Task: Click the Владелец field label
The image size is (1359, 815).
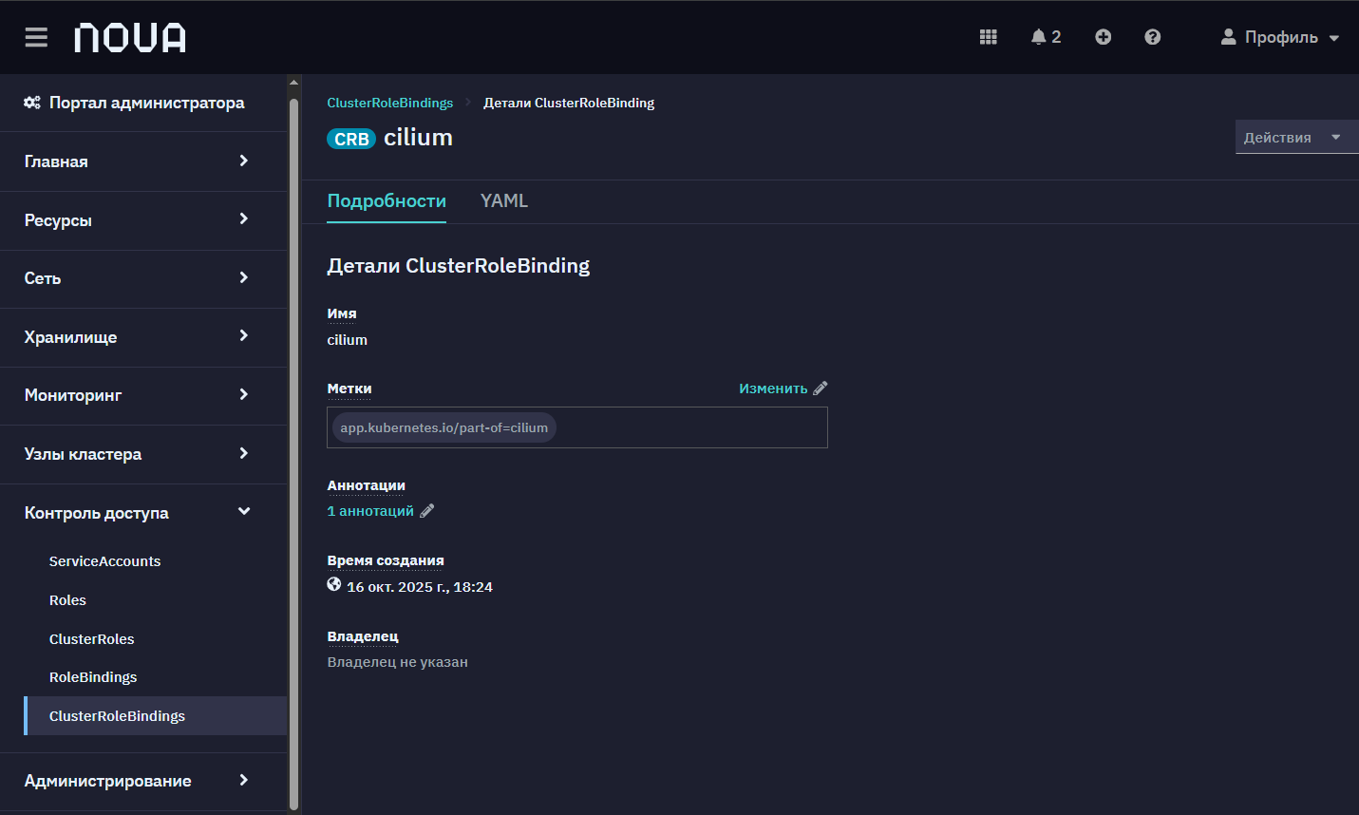Action: (363, 636)
